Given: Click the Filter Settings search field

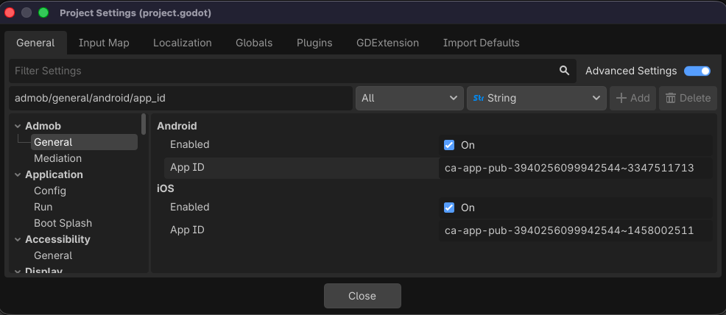Looking at the screenshot, I should pos(292,71).
